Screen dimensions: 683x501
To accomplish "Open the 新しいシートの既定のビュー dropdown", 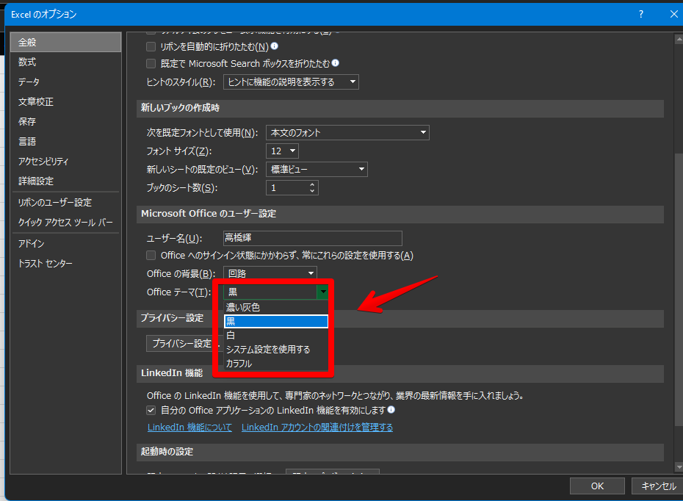I will (362, 169).
